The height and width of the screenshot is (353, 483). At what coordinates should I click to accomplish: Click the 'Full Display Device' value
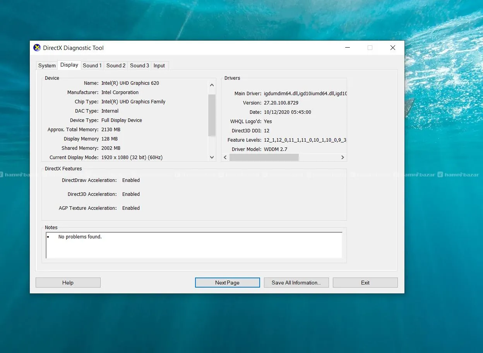122,120
